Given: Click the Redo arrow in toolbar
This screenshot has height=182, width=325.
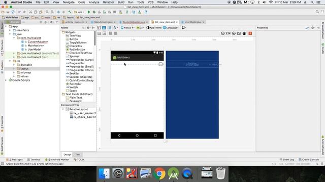Looking at the screenshot, I should click(x=24, y=12).
